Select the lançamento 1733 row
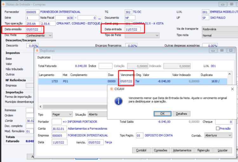238x162 pixels. point(133,81)
